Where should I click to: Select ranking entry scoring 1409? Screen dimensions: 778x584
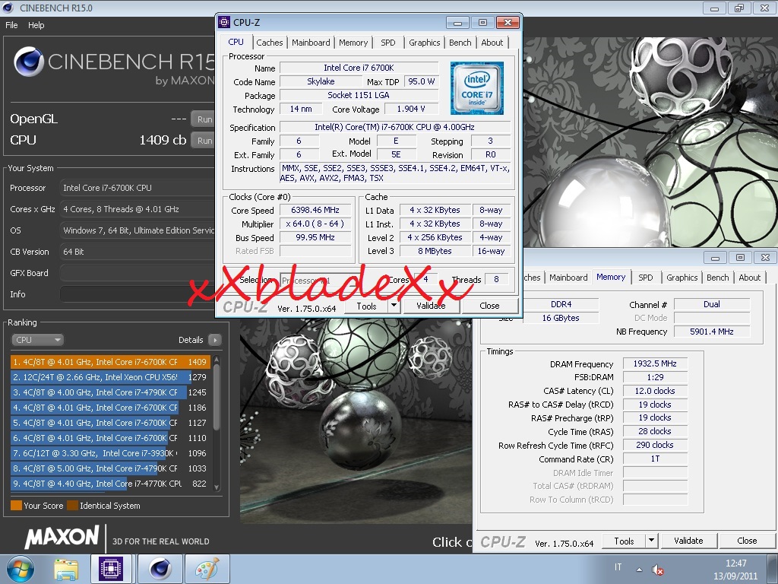click(x=110, y=362)
